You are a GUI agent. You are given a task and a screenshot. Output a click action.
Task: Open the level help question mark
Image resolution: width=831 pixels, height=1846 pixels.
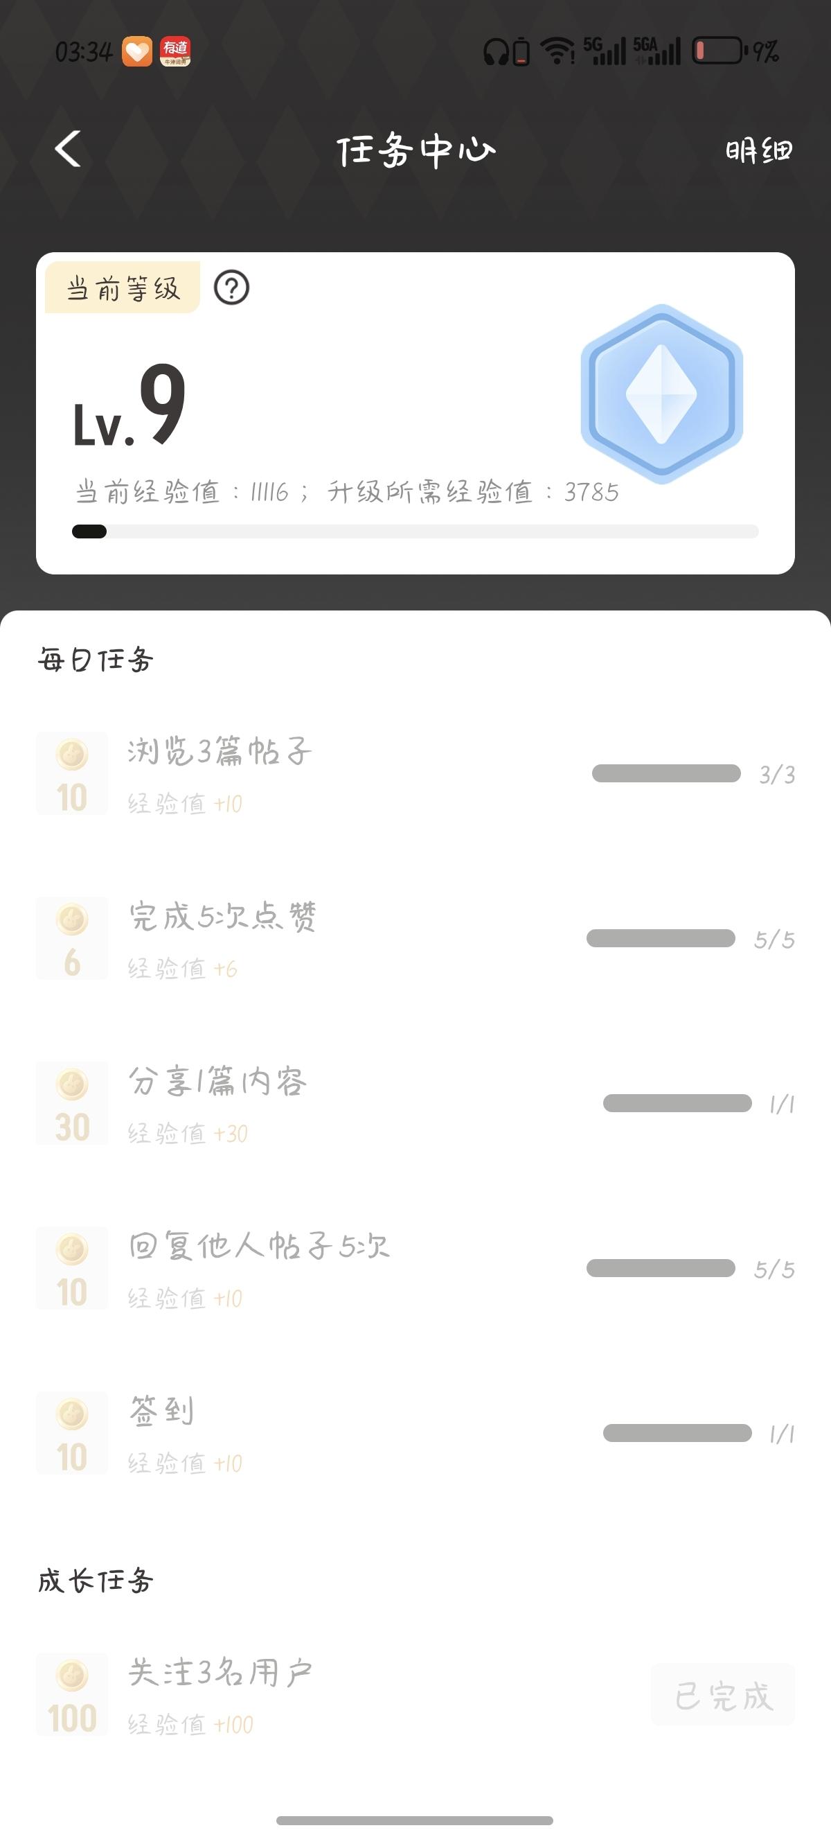[231, 288]
